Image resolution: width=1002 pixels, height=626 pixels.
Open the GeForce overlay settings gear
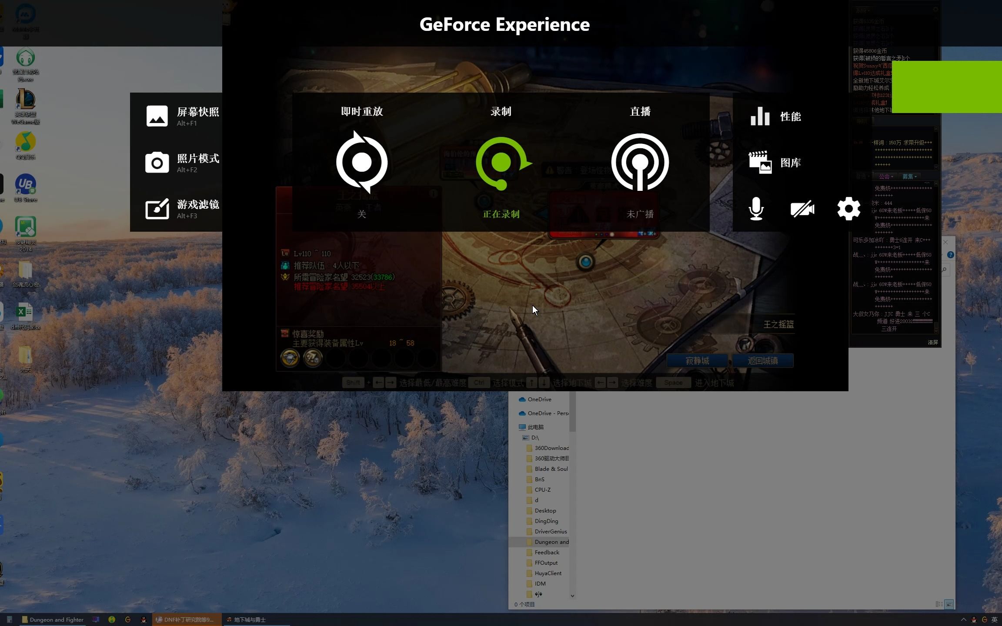coord(849,209)
